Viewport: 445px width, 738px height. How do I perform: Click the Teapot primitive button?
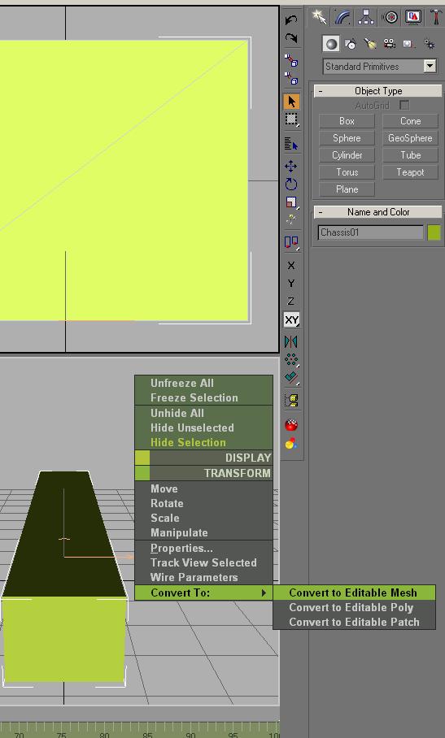[410, 172]
